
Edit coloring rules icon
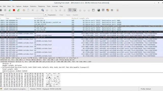tap(107, 10)
